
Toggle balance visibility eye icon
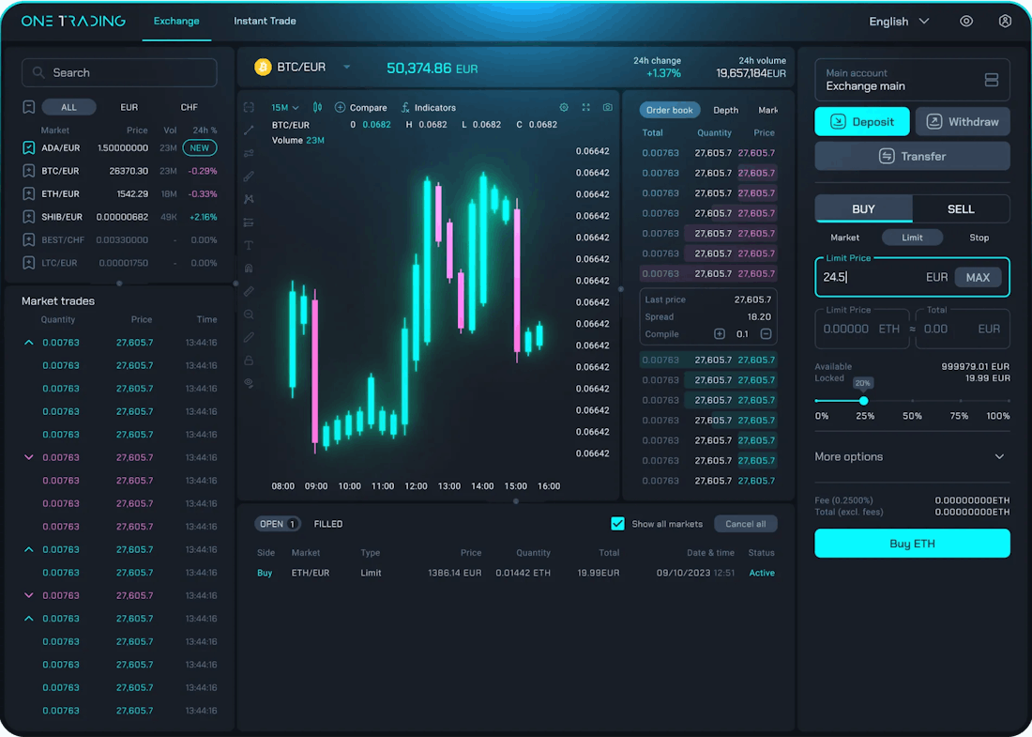[x=966, y=21]
